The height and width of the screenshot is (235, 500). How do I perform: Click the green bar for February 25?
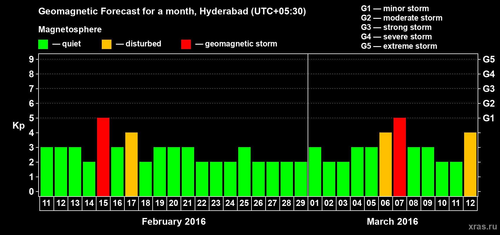[244, 172]
